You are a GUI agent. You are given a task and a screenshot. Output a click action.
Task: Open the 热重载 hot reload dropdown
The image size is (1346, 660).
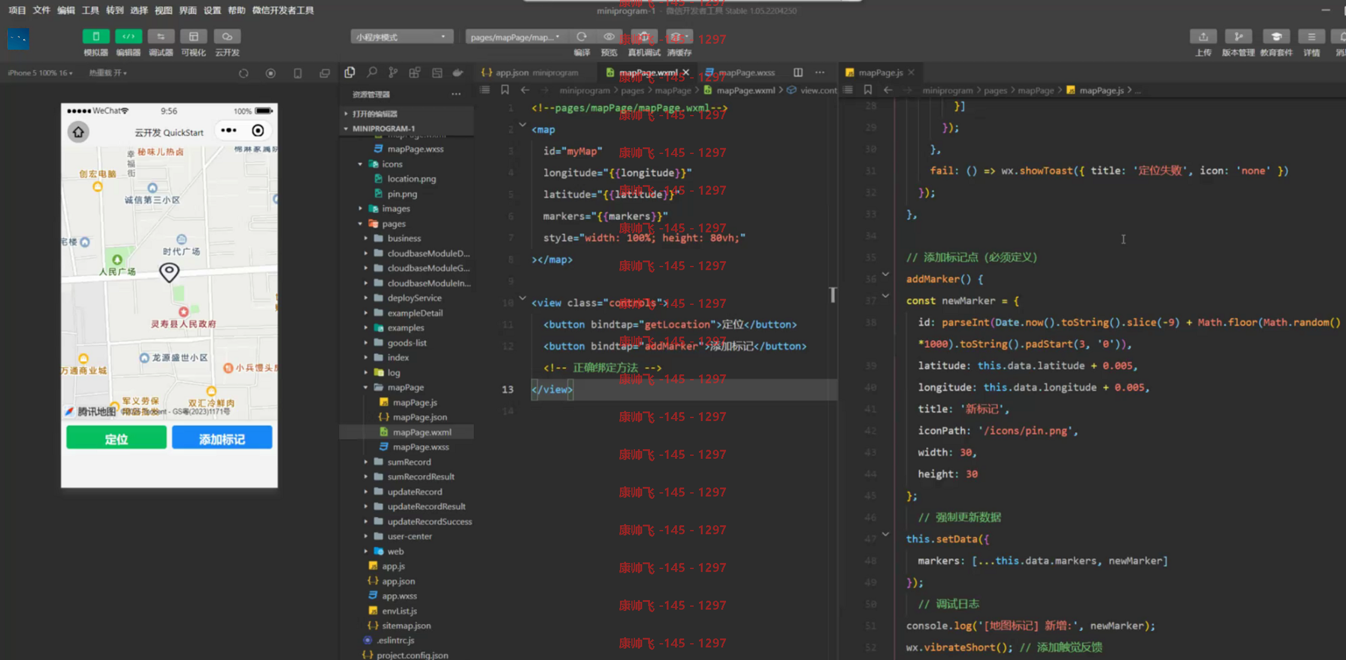(108, 72)
